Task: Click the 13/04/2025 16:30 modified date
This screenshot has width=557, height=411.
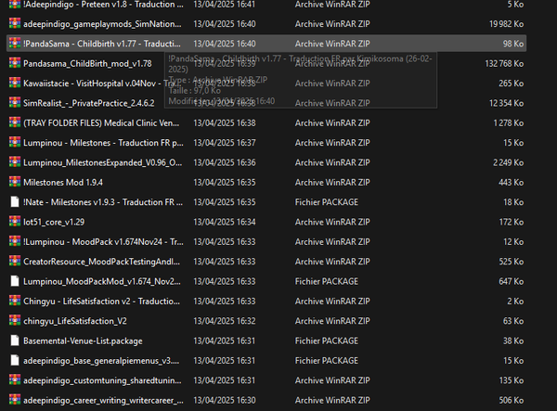Action: point(225,401)
